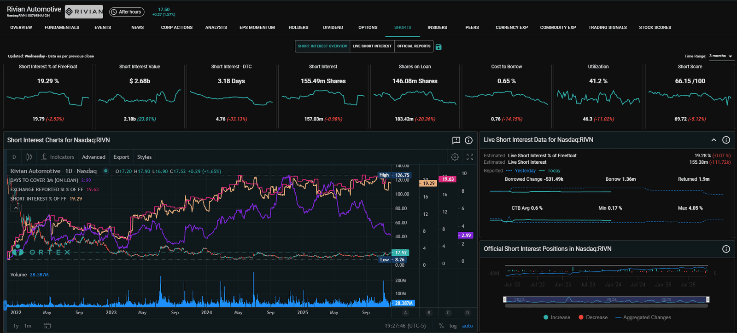Collapse the Live Short Interest Data panel
Viewport: 737px width, 333px height.
714,140
